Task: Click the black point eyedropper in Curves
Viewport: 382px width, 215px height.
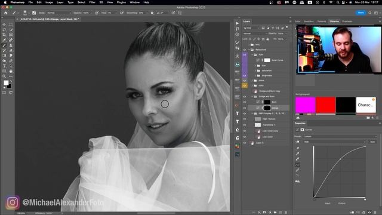Action: tap(297, 148)
